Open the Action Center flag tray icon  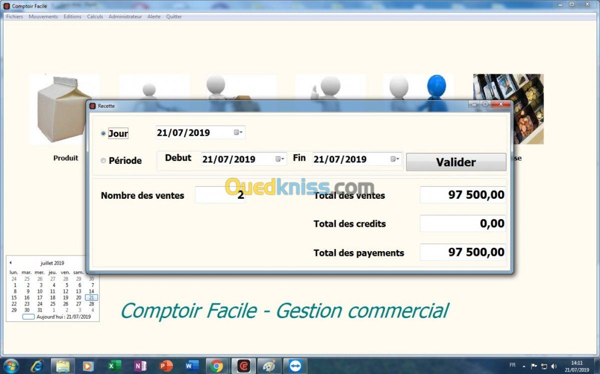coord(534,367)
